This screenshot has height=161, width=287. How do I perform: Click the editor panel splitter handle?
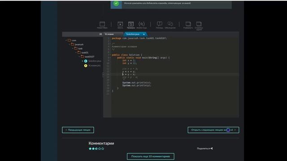[103, 75]
